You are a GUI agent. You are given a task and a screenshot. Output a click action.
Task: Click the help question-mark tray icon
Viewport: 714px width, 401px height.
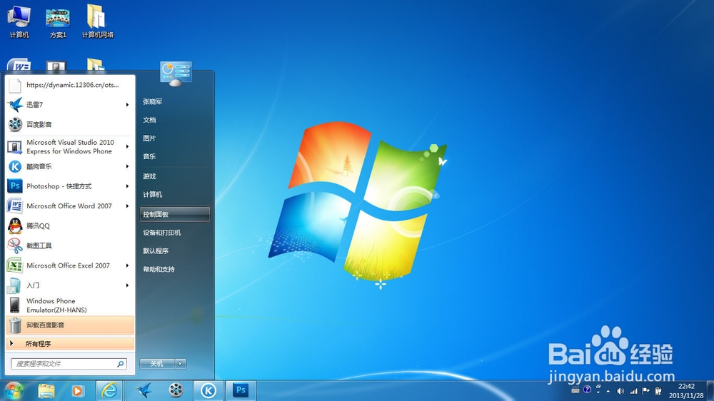(x=588, y=390)
